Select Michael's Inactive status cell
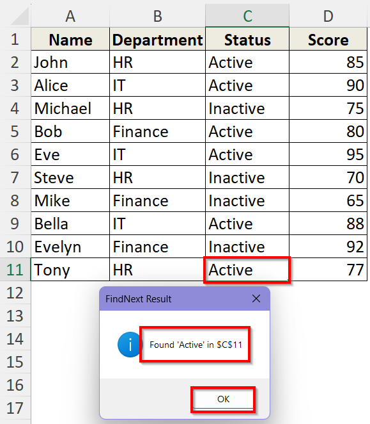Image resolution: width=370 pixels, height=424 pixels. [x=247, y=108]
